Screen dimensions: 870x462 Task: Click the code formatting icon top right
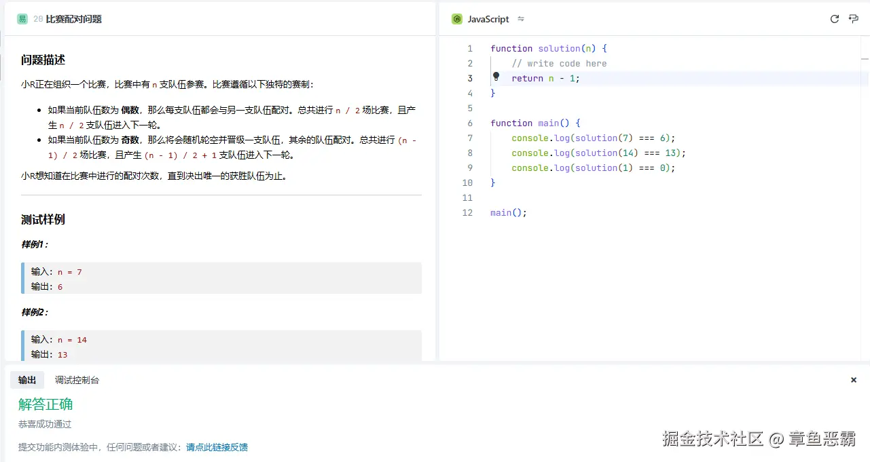[854, 19]
